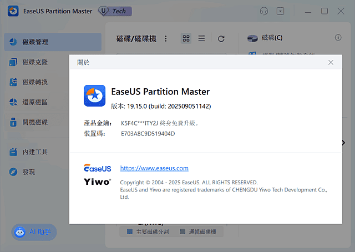Open three-dot menu beside 磁碟/磁碟機
Viewport: 355px width, 252px height.
(x=165, y=38)
